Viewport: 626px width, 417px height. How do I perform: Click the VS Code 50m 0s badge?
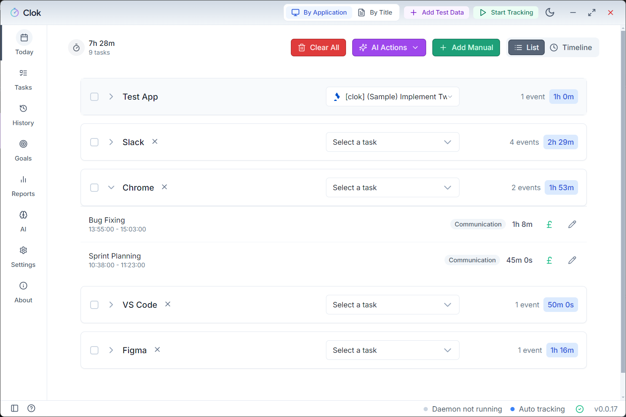[560, 305]
